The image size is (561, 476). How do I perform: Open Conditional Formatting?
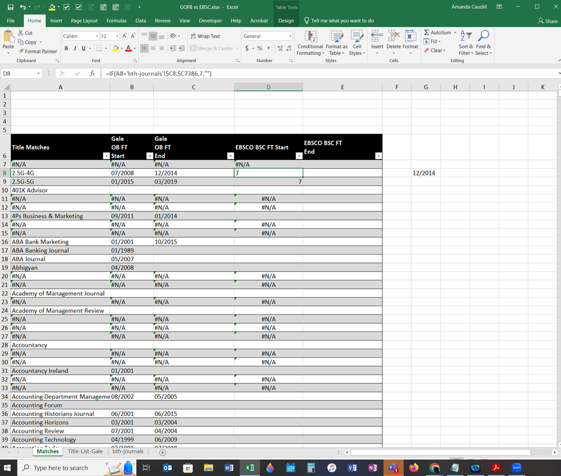point(310,43)
